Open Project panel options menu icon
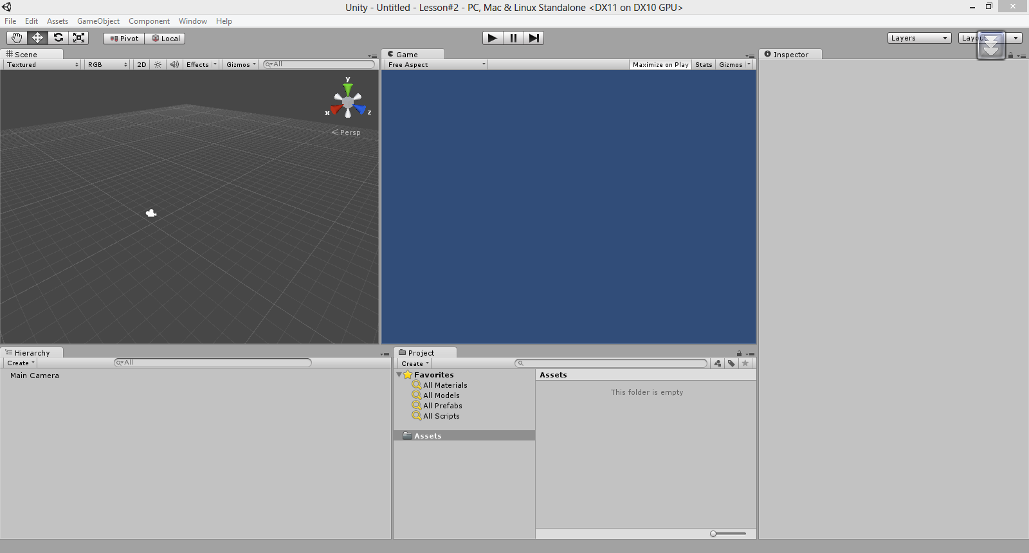Screen dimensions: 1029x553 click(x=750, y=354)
